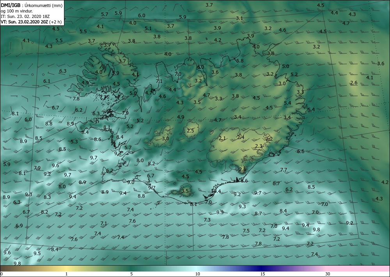This screenshot has width=390, height=277.
Task: Click the 'DMI/IGB : Úrkomumætti (mm)' title text
Action: click(x=32, y=5)
